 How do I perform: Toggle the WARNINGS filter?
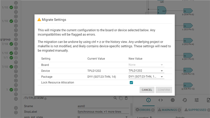169,110
